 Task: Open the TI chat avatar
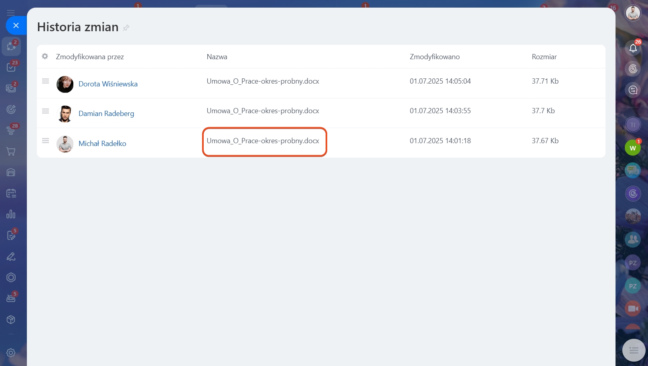click(x=633, y=125)
